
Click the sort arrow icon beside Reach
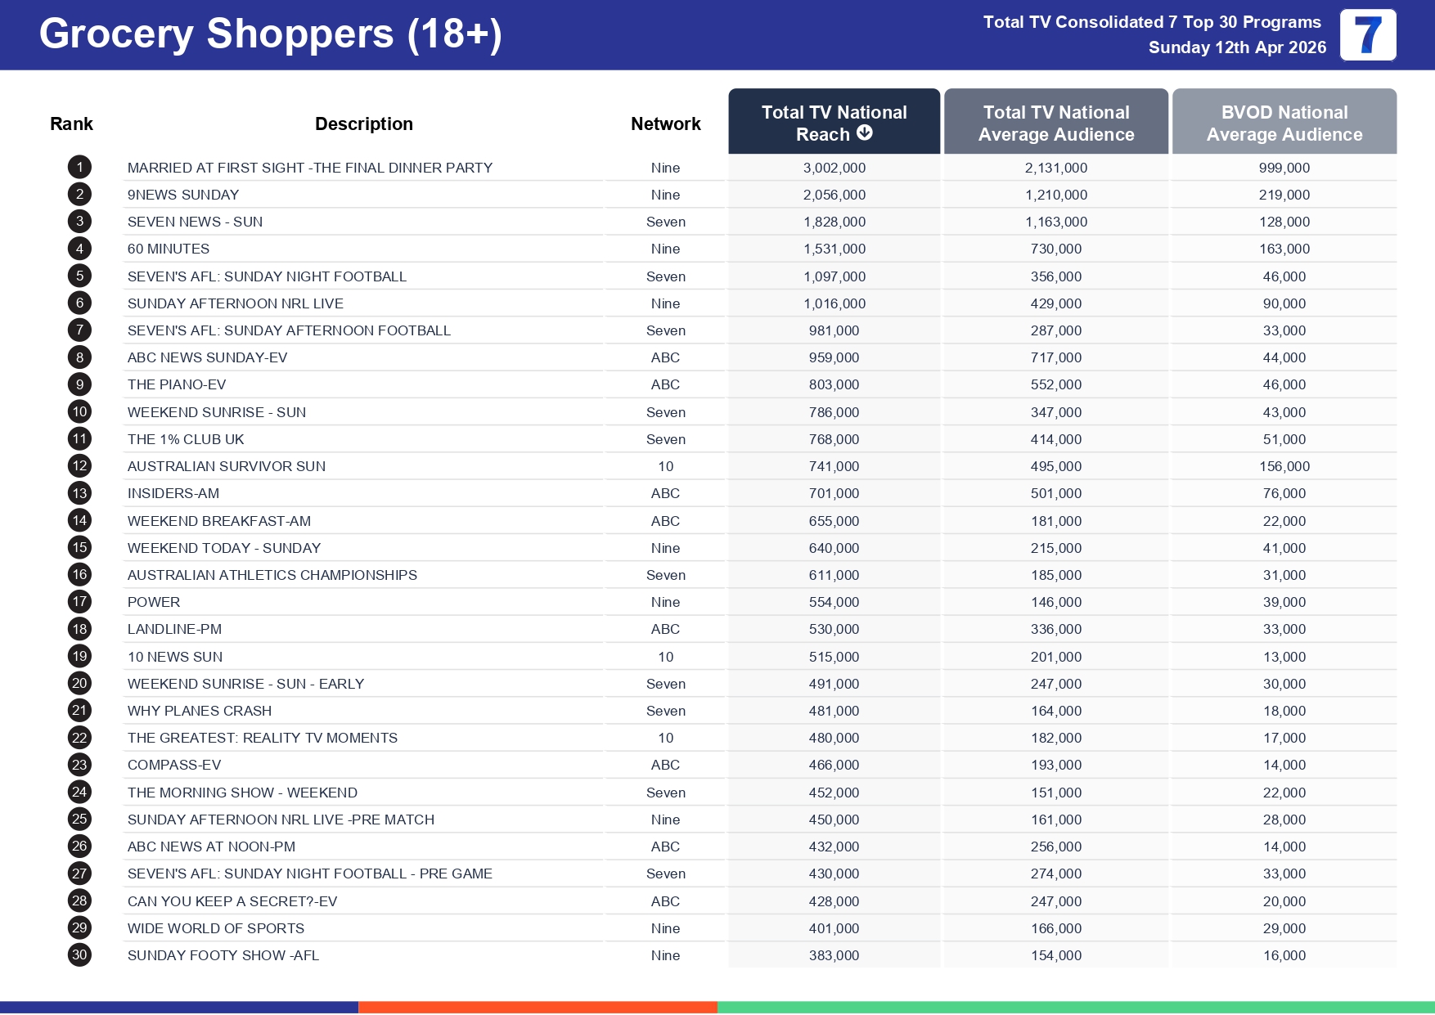[865, 133]
